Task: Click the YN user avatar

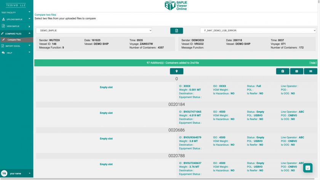Action: point(4,173)
